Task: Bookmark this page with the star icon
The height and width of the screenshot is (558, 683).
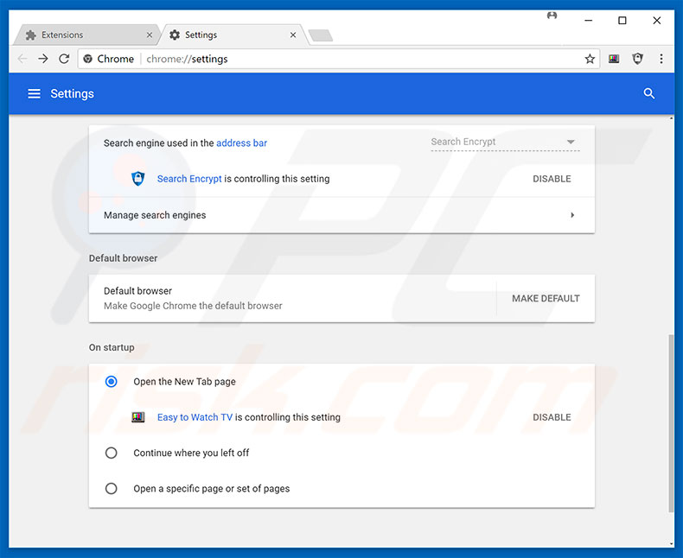Action: pos(590,59)
